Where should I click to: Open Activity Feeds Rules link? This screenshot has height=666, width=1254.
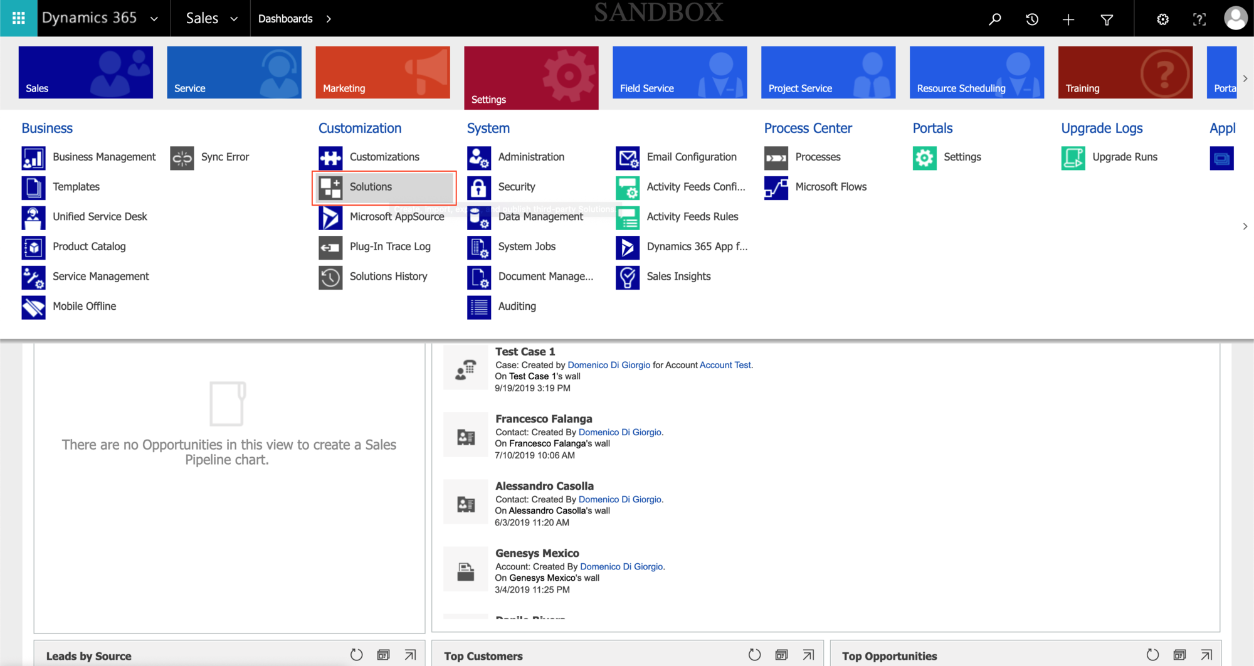point(692,217)
